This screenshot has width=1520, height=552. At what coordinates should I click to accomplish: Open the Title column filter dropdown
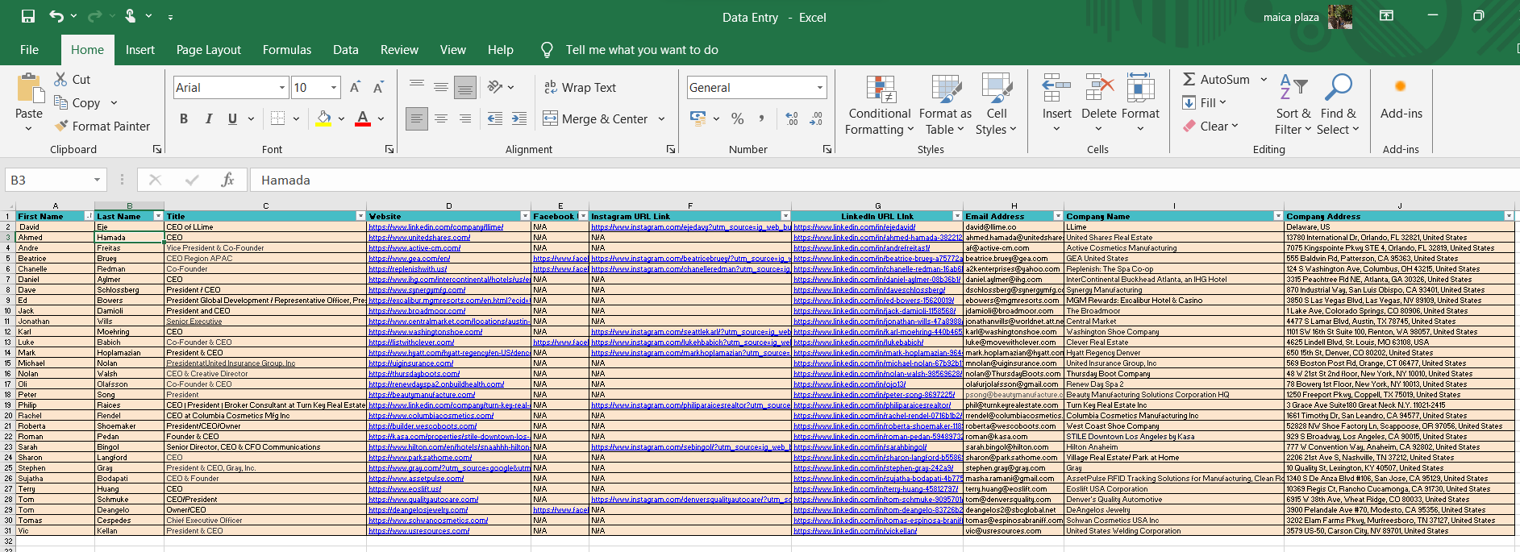pos(360,216)
